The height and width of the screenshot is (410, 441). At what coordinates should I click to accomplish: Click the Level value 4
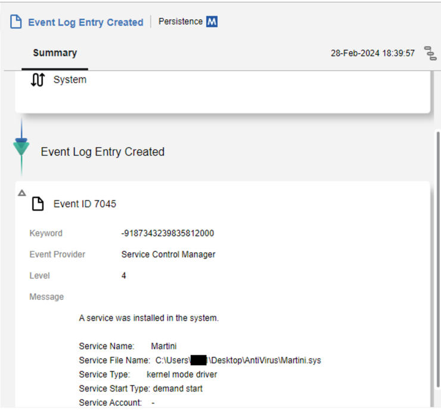click(x=124, y=276)
